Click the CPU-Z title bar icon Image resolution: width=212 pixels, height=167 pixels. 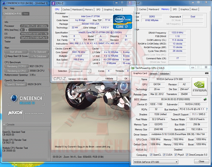(53, 3)
